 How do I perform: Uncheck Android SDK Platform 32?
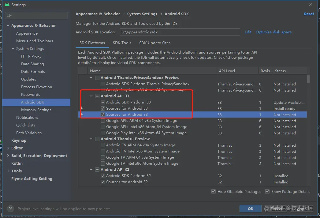pyautogui.click(x=103, y=176)
